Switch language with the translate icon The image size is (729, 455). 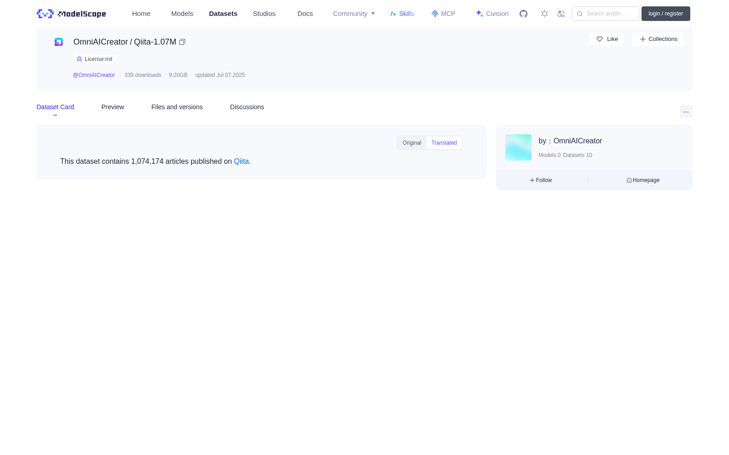tap(561, 14)
